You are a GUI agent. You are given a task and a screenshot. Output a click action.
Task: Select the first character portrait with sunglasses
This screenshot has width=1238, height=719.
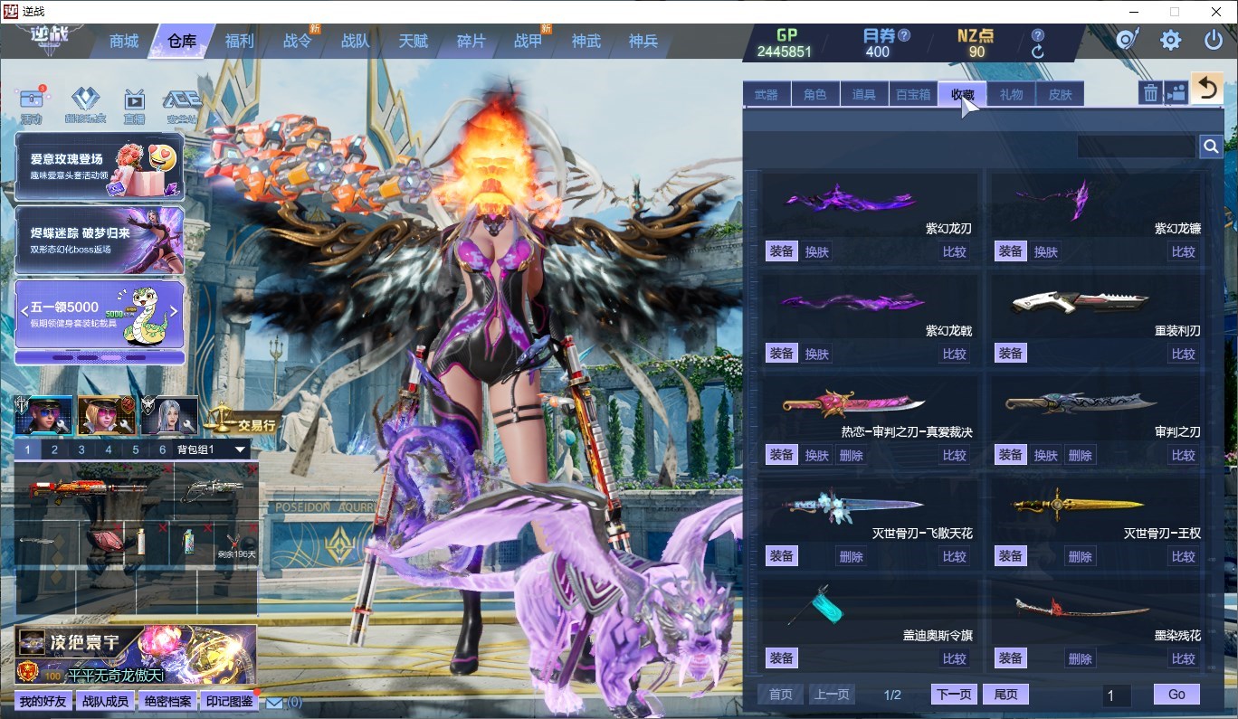[x=43, y=416]
